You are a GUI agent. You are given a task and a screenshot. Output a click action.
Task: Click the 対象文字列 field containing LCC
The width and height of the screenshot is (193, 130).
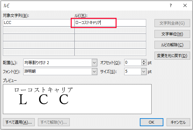click(x=39, y=23)
